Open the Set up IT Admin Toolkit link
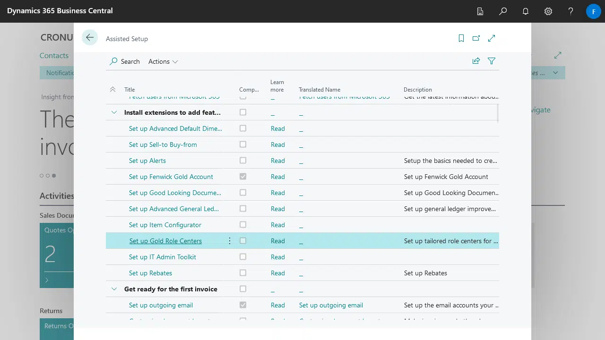Image resolution: width=605 pixels, height=340 pixels. pos(162,257)
